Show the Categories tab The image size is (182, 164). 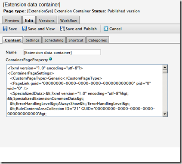[x=98, y=40]
